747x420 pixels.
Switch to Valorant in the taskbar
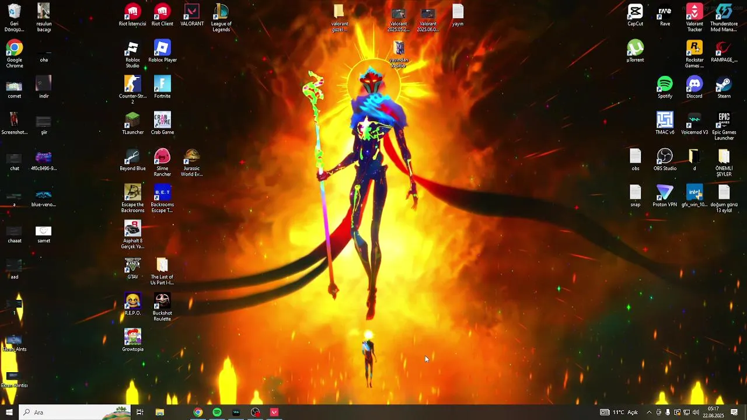pyautogui.click(x=274, y=412)
